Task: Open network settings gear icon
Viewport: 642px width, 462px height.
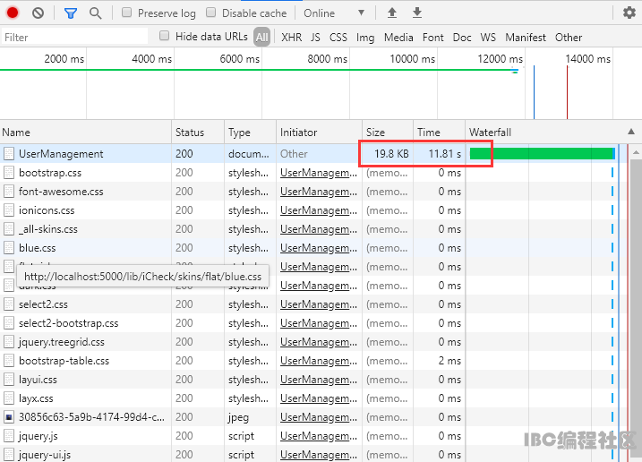Action: [x=629, y=13]
